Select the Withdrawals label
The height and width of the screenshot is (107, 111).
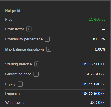15,102
